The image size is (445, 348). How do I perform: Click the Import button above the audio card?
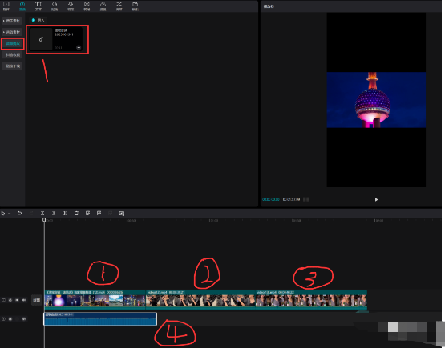(38, 20)
